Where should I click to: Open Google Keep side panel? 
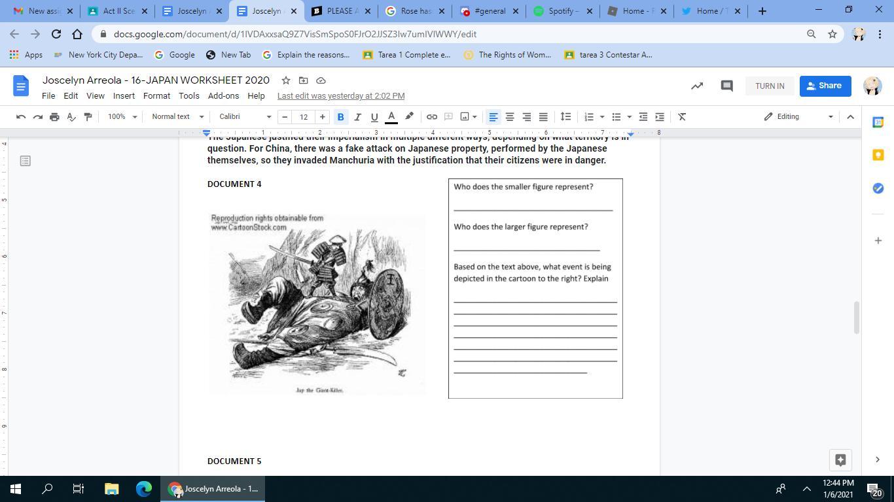click(x=878, y=155)
